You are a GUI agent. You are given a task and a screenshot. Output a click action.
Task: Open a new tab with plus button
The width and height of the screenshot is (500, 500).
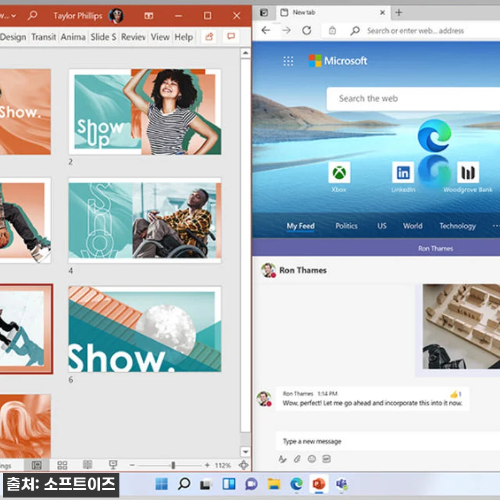(399, 12)
